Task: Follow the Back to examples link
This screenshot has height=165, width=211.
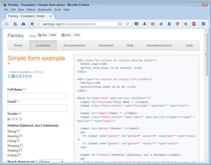Action: [19, 72]
